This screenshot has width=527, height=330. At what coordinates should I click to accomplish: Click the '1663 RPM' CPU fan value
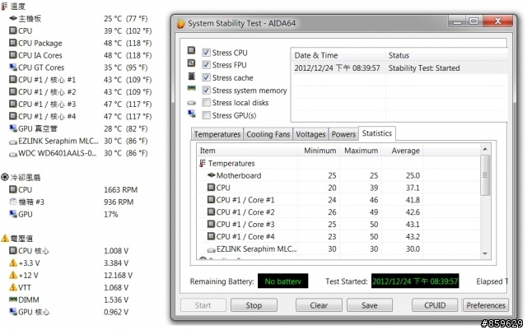click(x=120, y=189)
